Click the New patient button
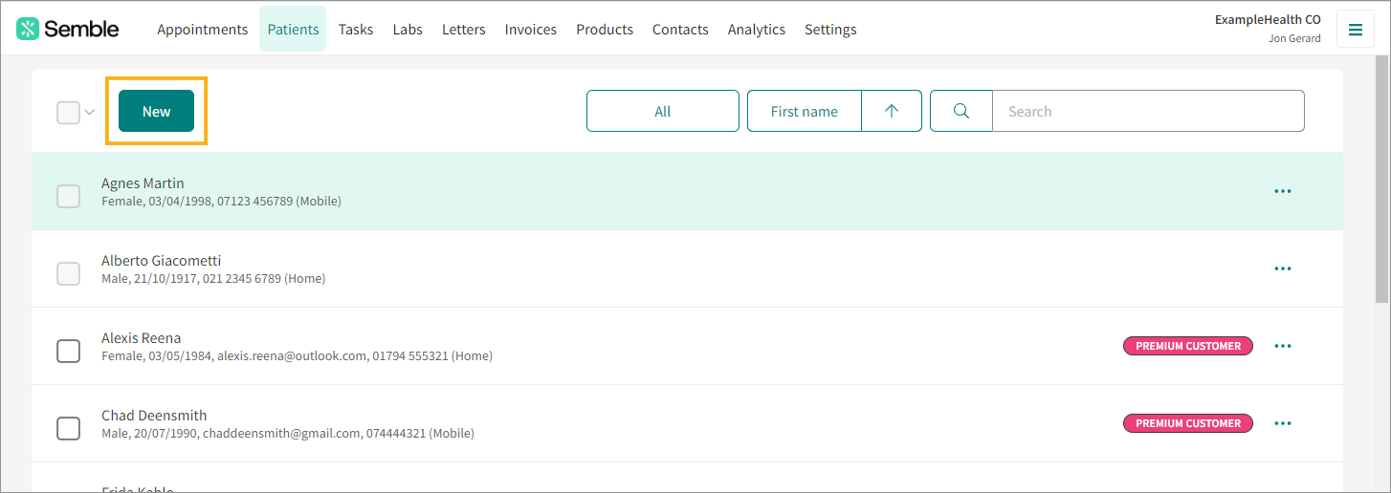1391x493 pixels. [156, 111]
